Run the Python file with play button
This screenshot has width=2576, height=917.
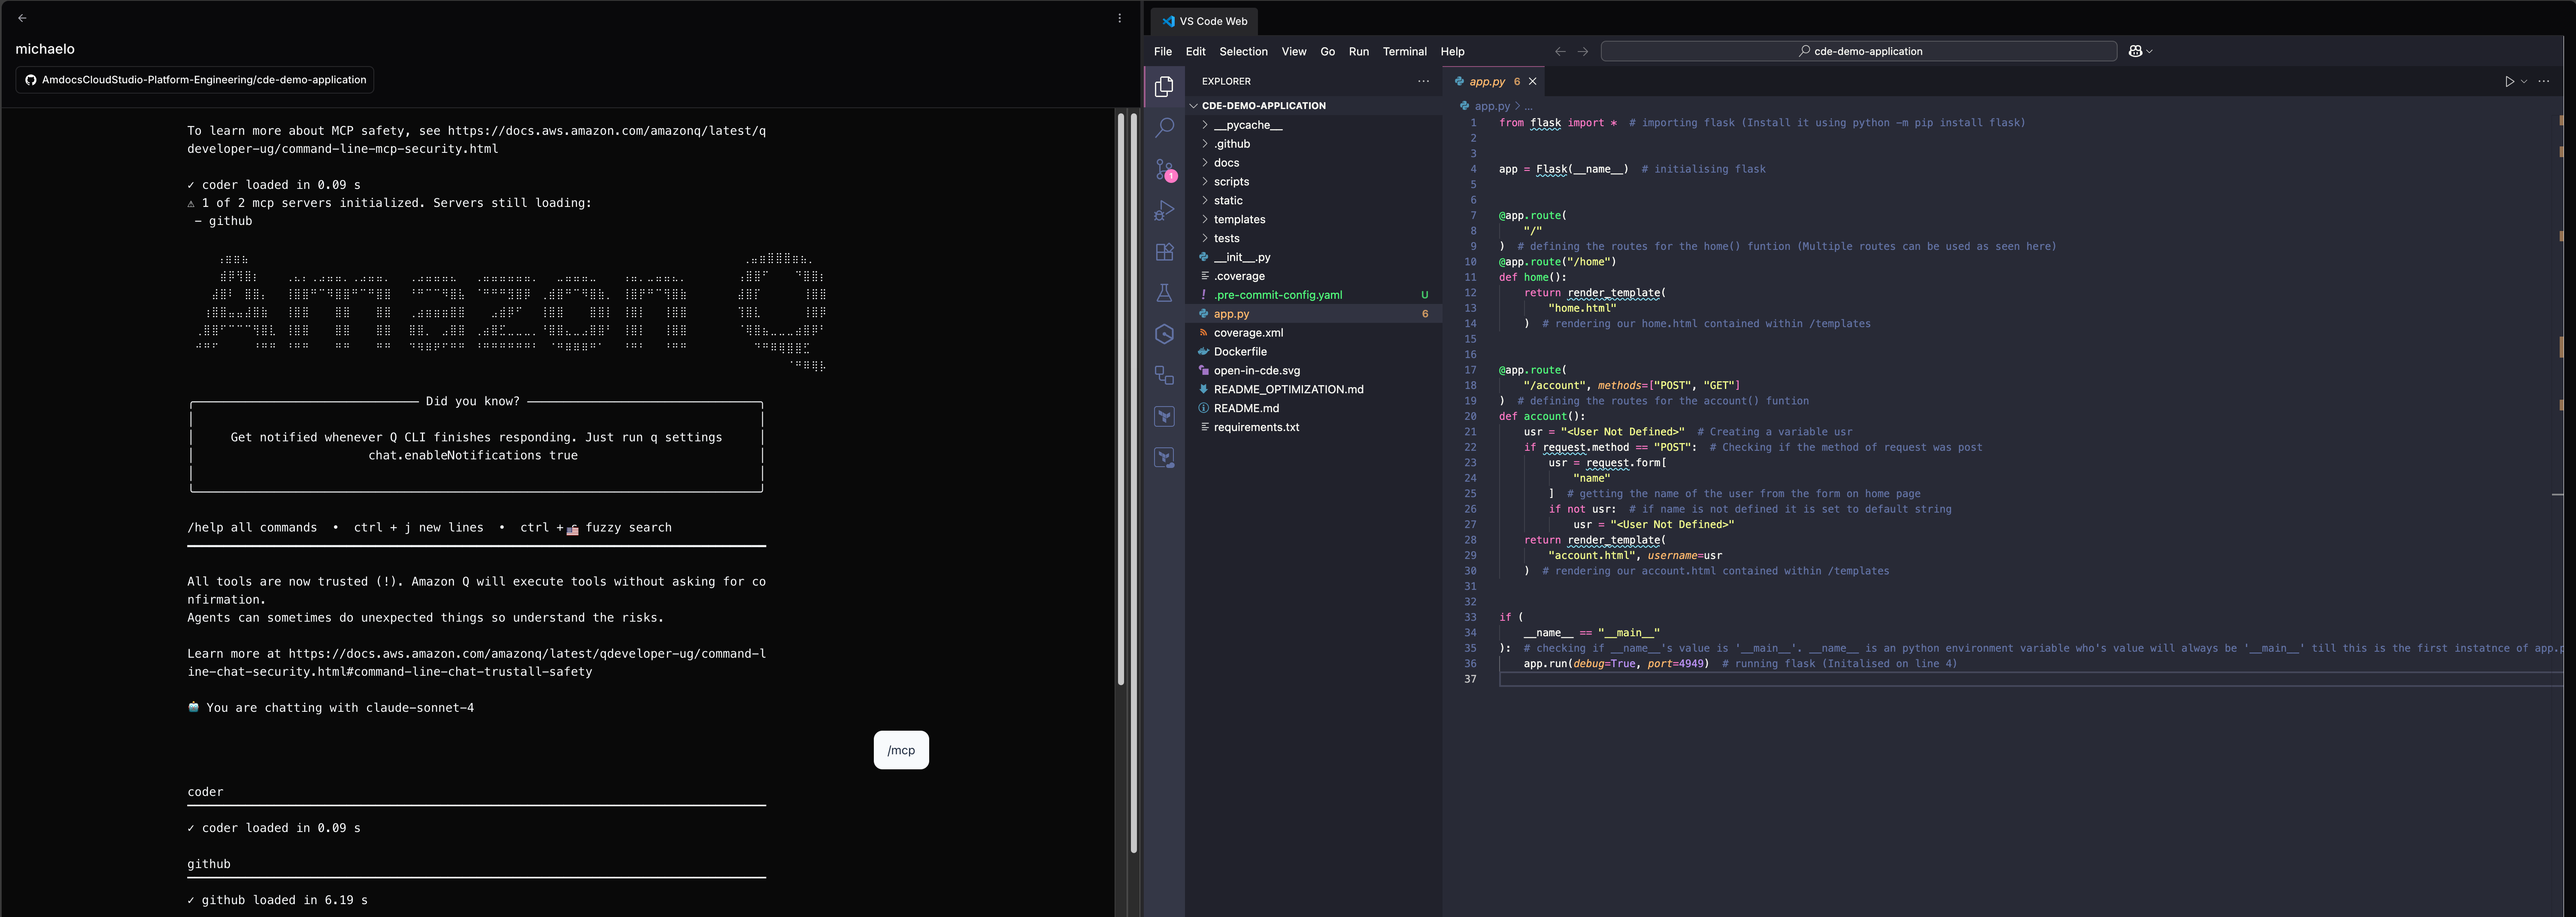coord(2509,82)
